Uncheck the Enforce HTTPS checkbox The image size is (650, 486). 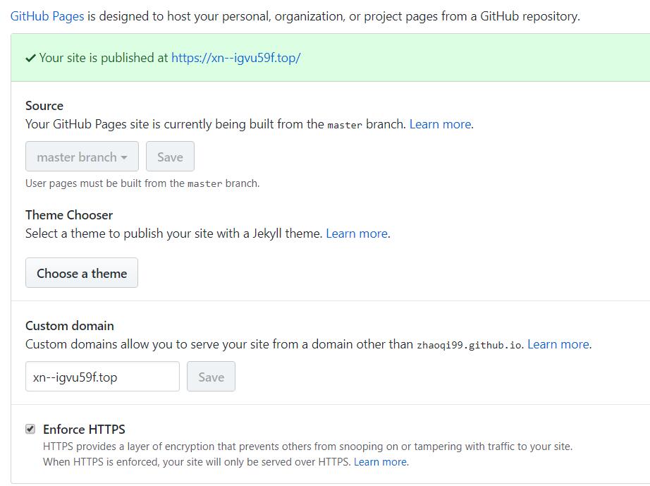29,427
